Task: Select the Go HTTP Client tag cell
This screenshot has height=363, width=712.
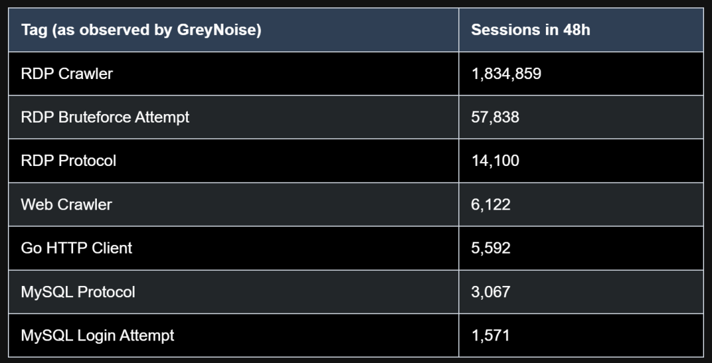Action: tap(76, 248)
